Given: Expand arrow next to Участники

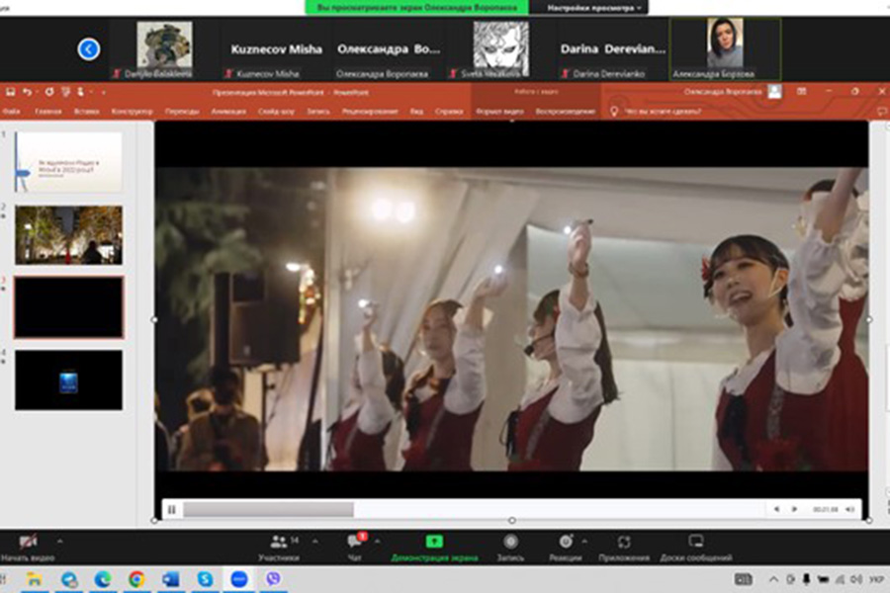Looking at the screenshot, I should tap(315, 541).
